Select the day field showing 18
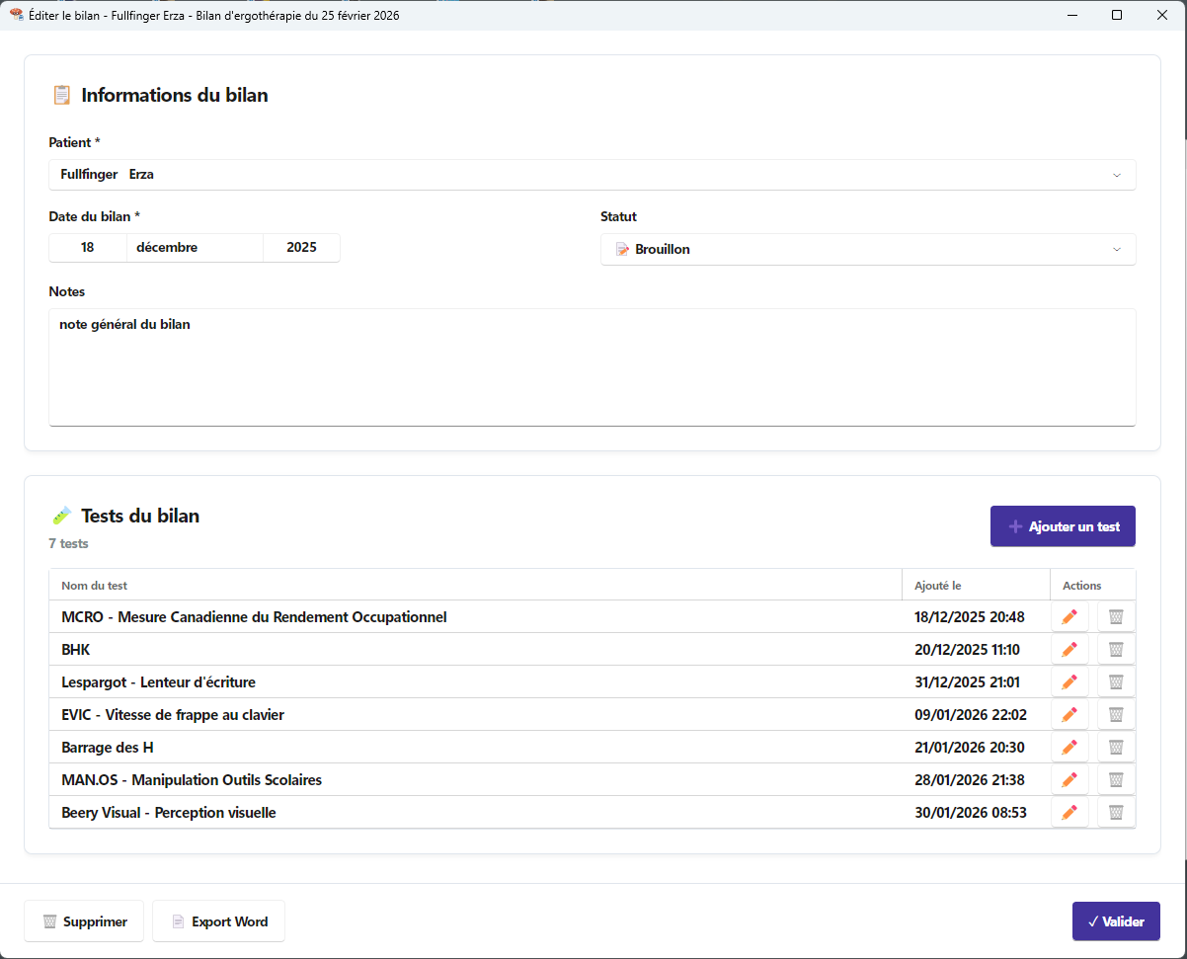The height and width of the screenshot is (959, 1187). coord(88,248)
